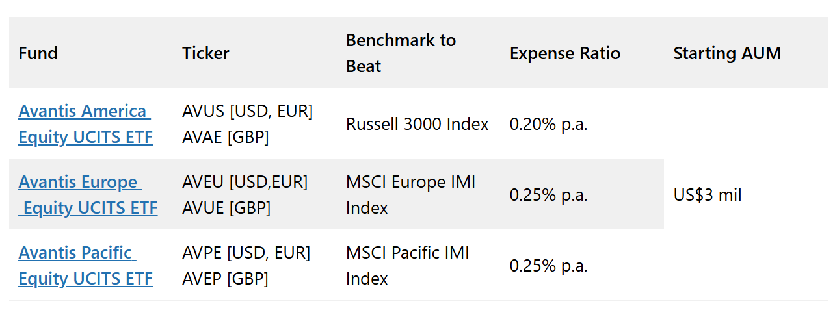
Task: Open the Avantis Europe Equity UCITS ETF link
Action: 87,195
